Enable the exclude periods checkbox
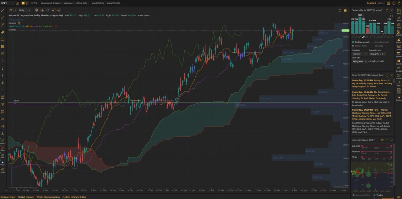 [x=376, y=61]
